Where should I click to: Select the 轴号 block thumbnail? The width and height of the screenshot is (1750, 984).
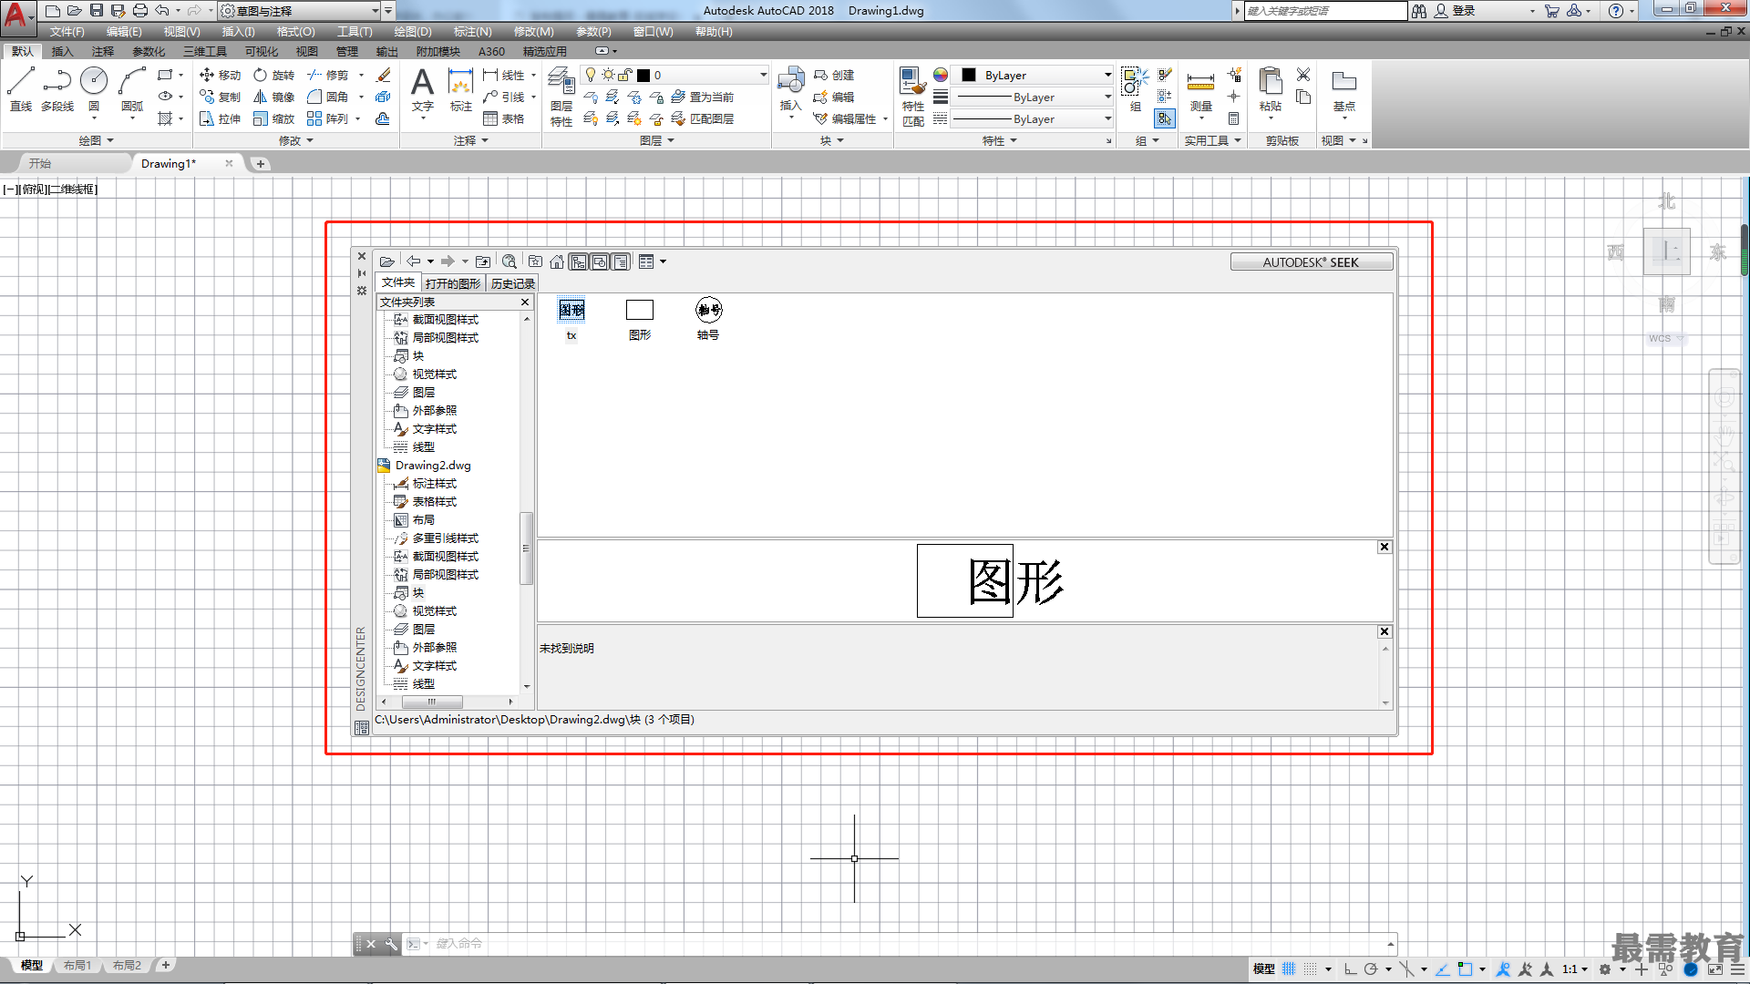pos(708,319)
